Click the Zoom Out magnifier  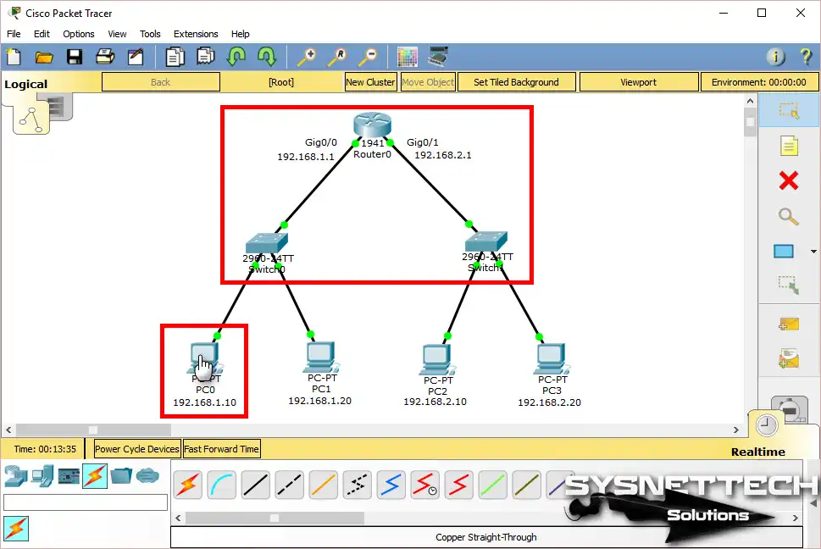tap(368, 57)
